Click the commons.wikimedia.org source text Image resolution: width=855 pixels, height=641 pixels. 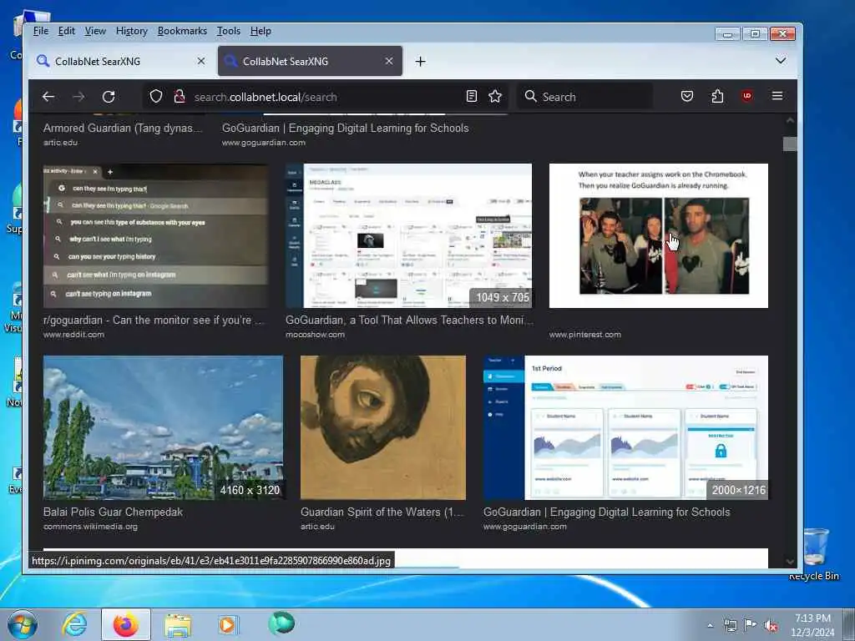click(x=90, y=527)
